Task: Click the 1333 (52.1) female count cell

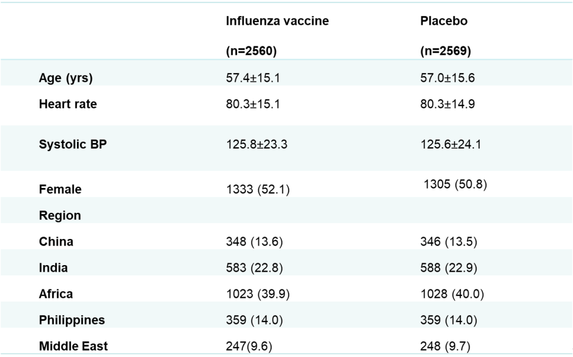Action: (x=257, y=190)
